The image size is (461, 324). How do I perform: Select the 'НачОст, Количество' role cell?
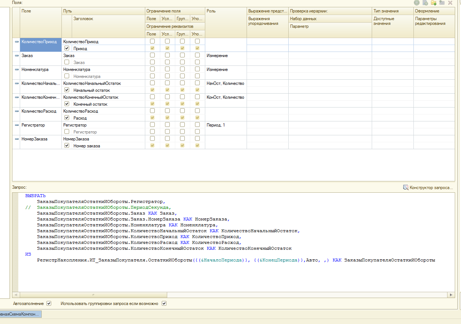(225, 83)
